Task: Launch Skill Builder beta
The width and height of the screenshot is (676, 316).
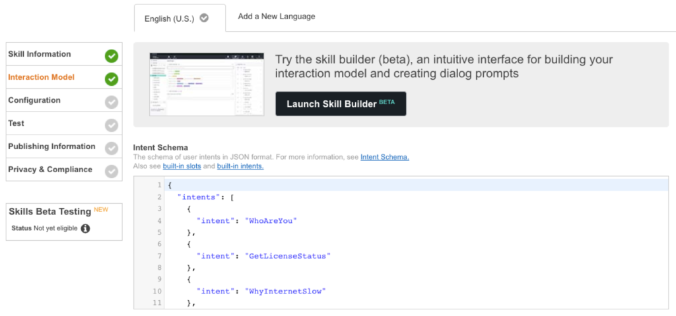Action: 341,104
